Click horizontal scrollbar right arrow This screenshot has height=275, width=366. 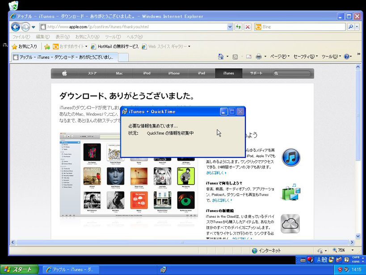tap(352, 242)
